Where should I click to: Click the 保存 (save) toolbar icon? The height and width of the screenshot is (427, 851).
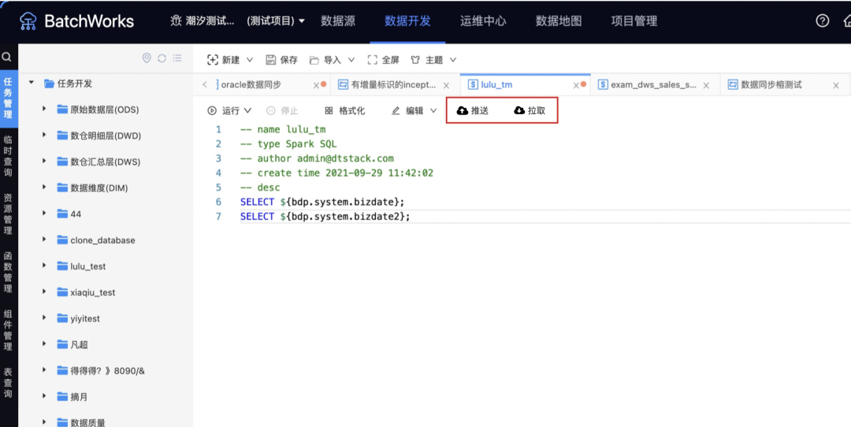(x=281, y=60)
